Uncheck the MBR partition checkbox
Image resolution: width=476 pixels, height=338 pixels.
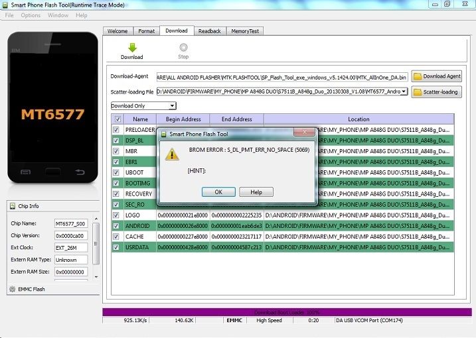[116, 151]
